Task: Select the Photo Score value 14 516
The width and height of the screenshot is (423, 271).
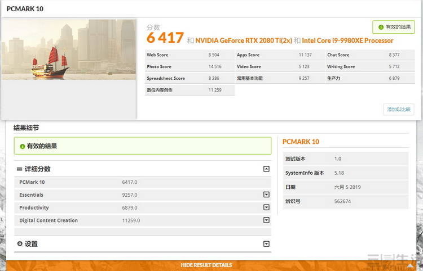Action: 215,66
